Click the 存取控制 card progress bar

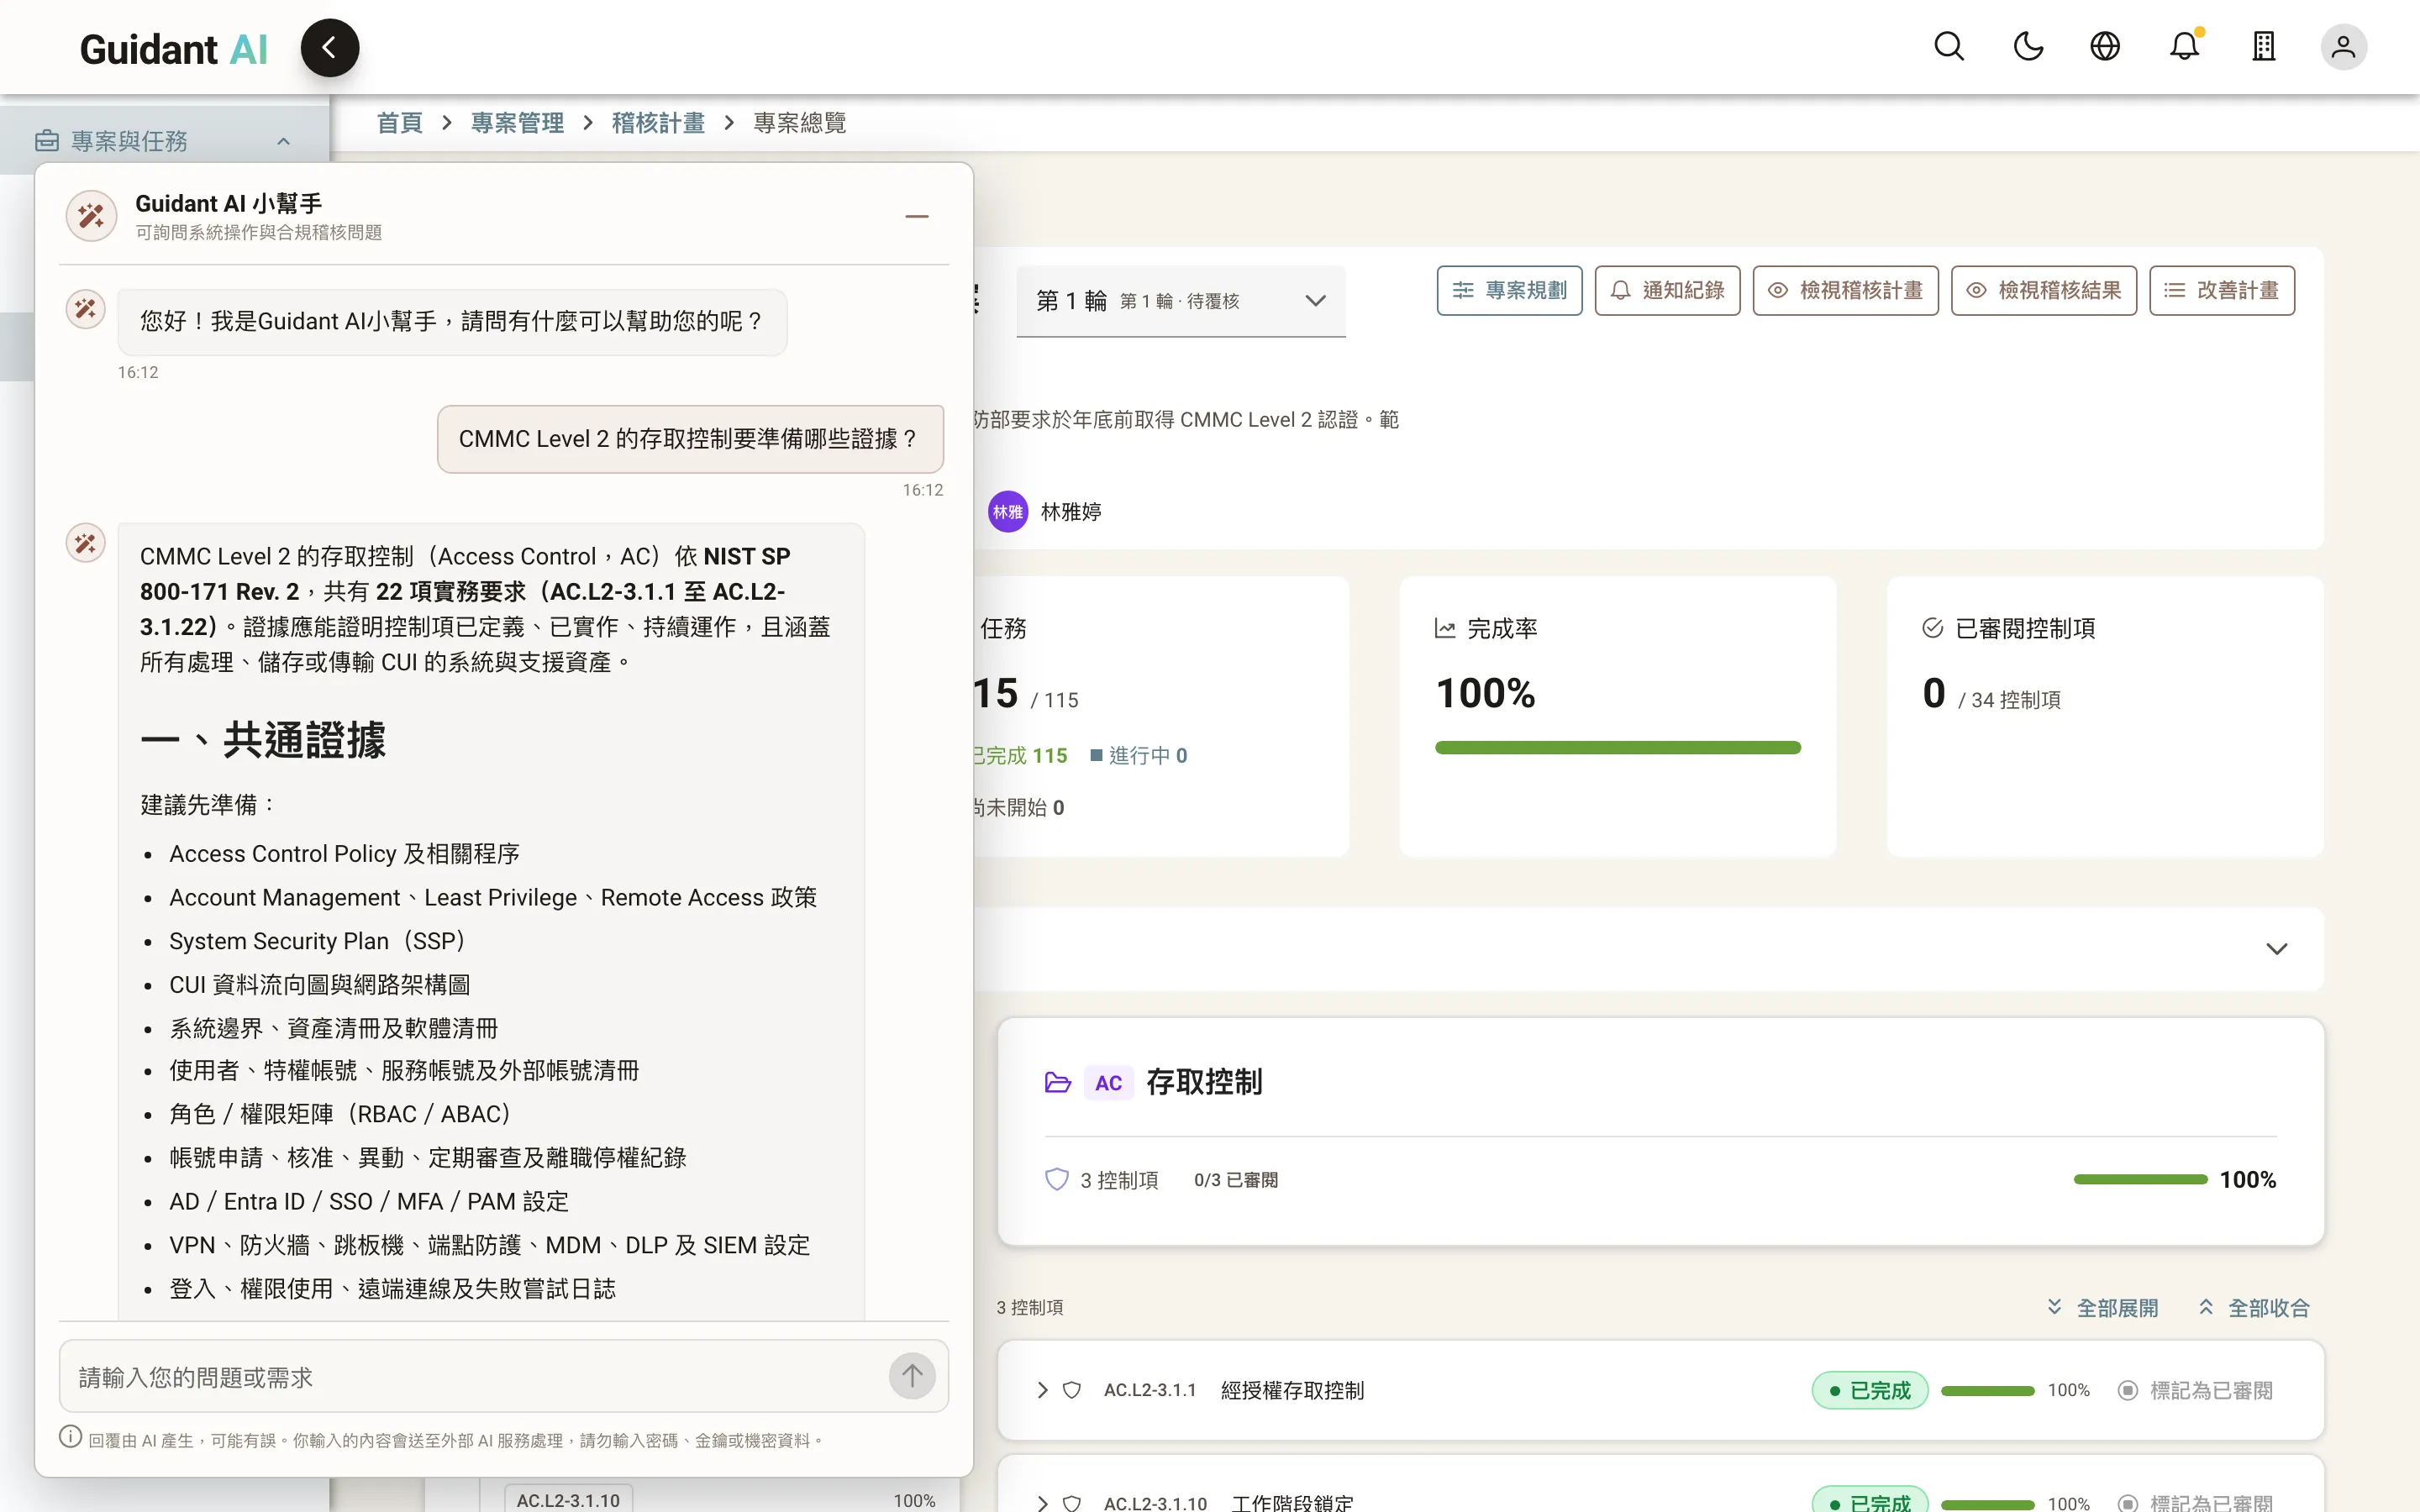[2140, 1180]
